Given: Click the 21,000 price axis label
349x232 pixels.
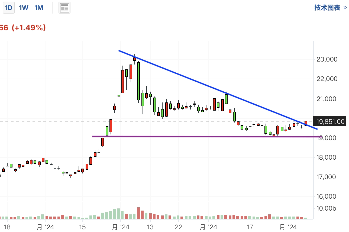Looking at the screenshot, I should point(327,99).
